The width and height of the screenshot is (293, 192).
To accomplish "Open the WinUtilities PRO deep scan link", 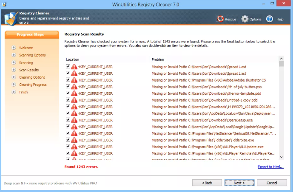I will coord(51,183).
